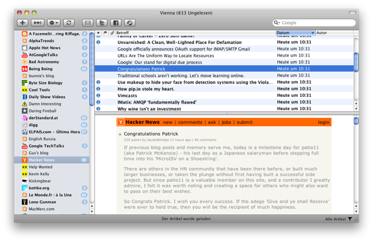Open AtGoogleTalks subscription
The width and height of the screenshot is (373, 242).
coord(52,55)
